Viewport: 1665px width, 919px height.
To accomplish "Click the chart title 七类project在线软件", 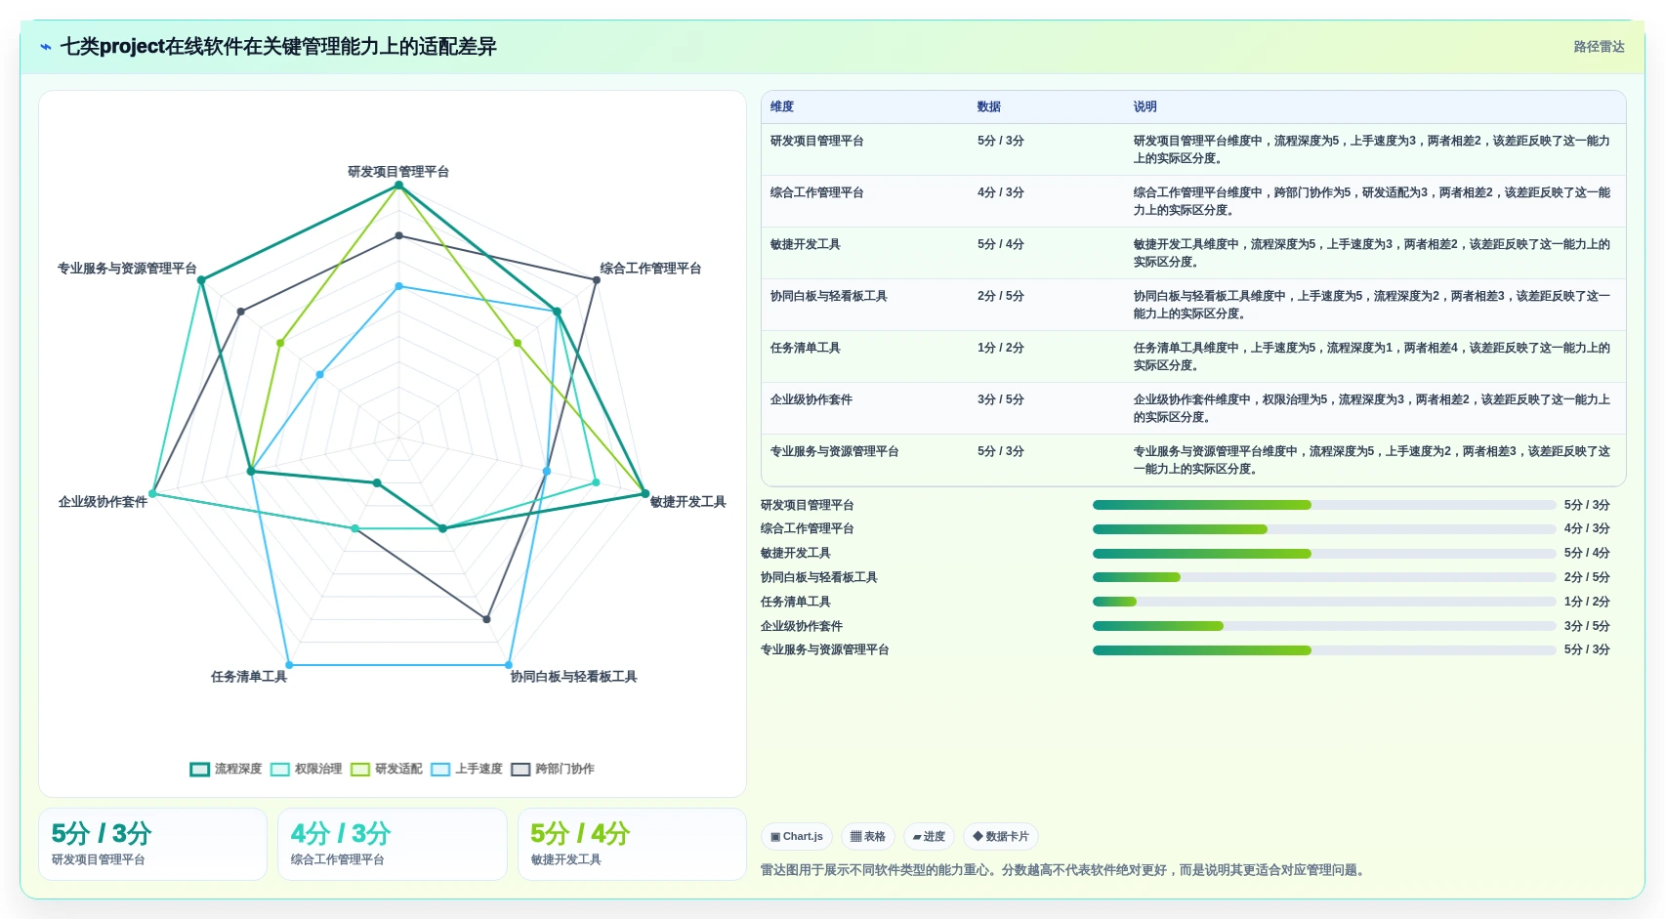I will (278, 47).
